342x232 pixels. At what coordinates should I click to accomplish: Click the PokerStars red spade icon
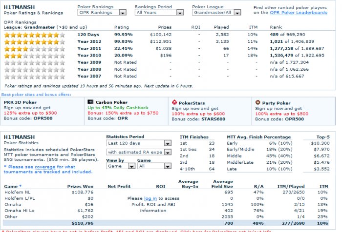pyautogui.click(x=174, y=102)
